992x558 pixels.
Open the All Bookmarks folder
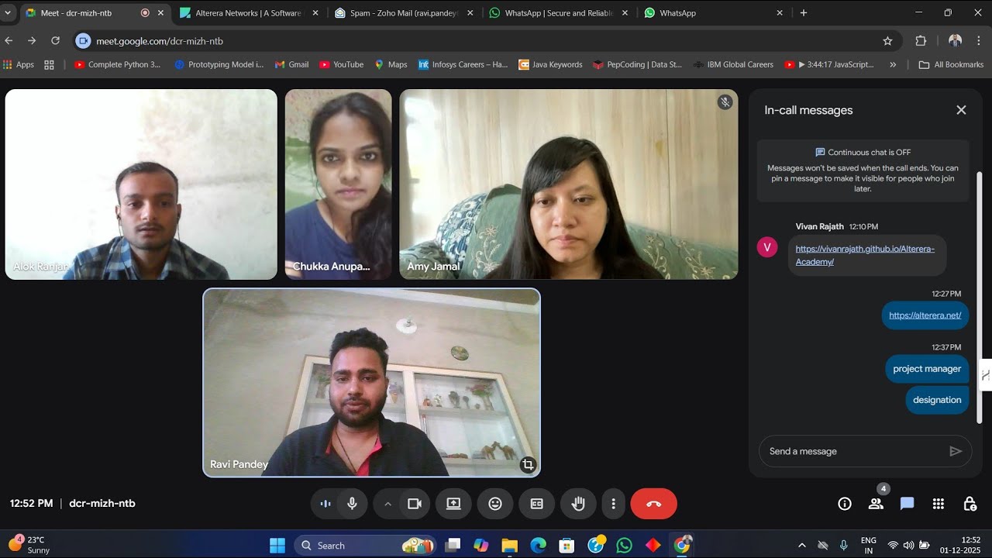(x=951, y=64)
